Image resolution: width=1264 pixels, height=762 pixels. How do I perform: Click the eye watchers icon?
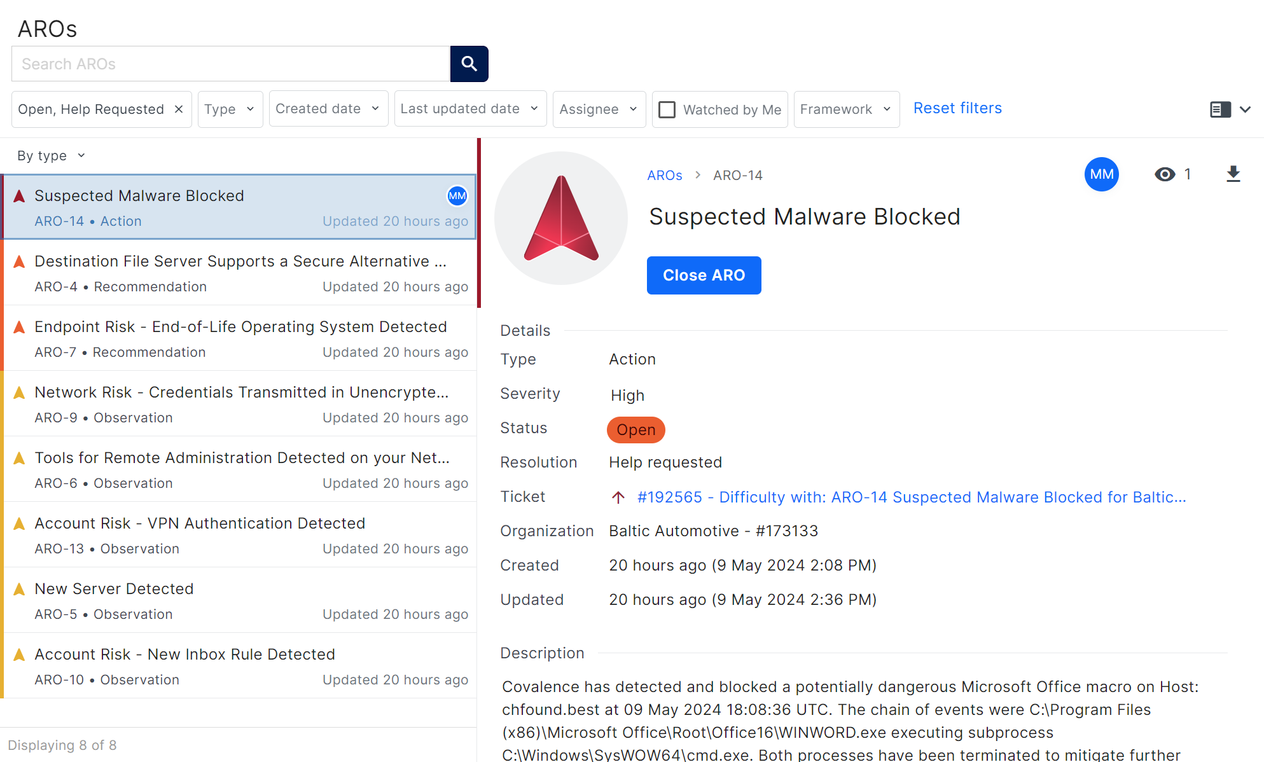point(1165,174)
